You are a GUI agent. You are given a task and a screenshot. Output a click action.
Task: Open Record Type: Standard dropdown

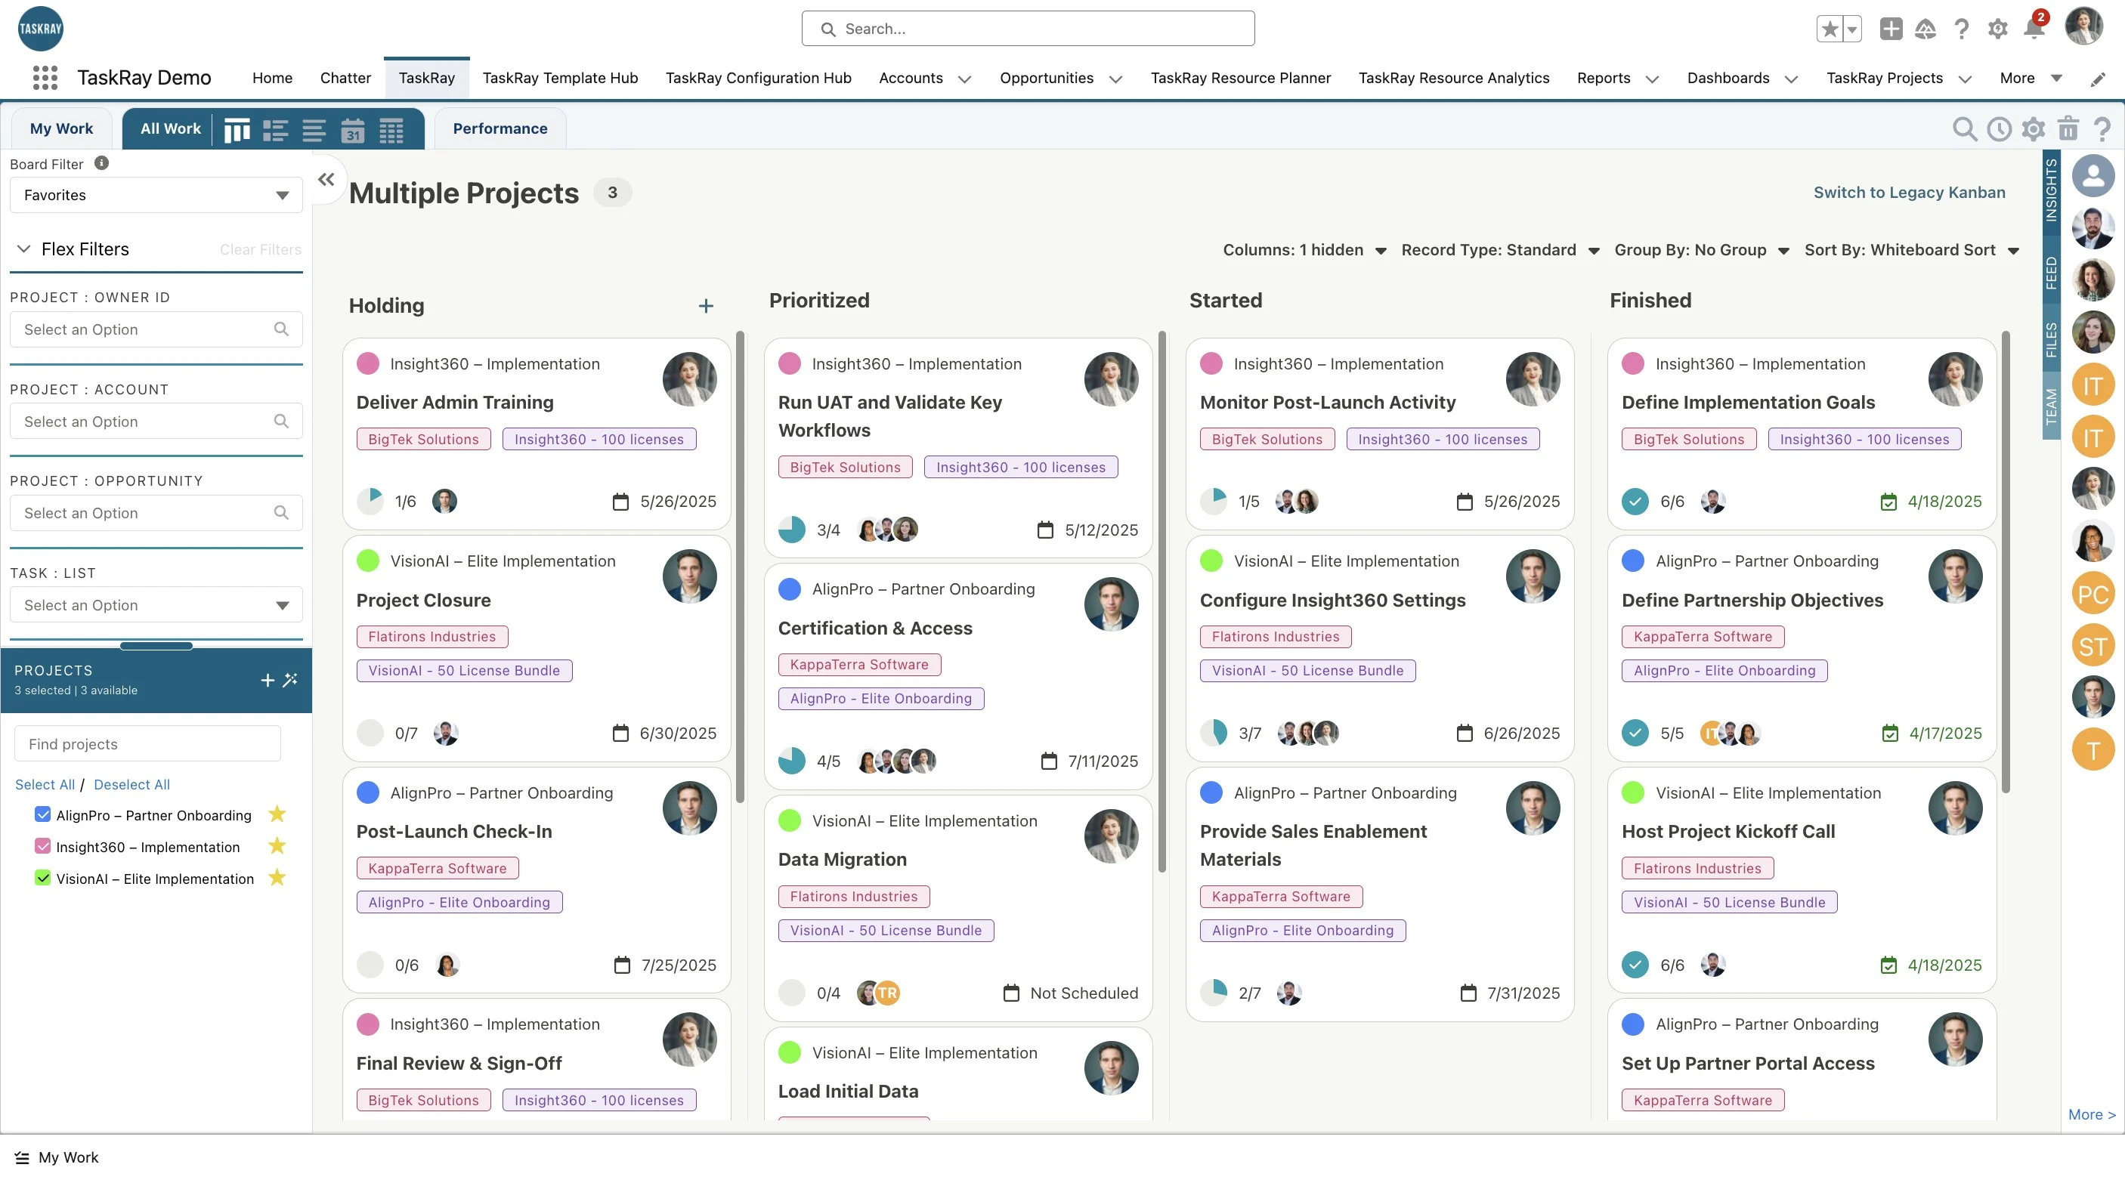coord(1501,250)
